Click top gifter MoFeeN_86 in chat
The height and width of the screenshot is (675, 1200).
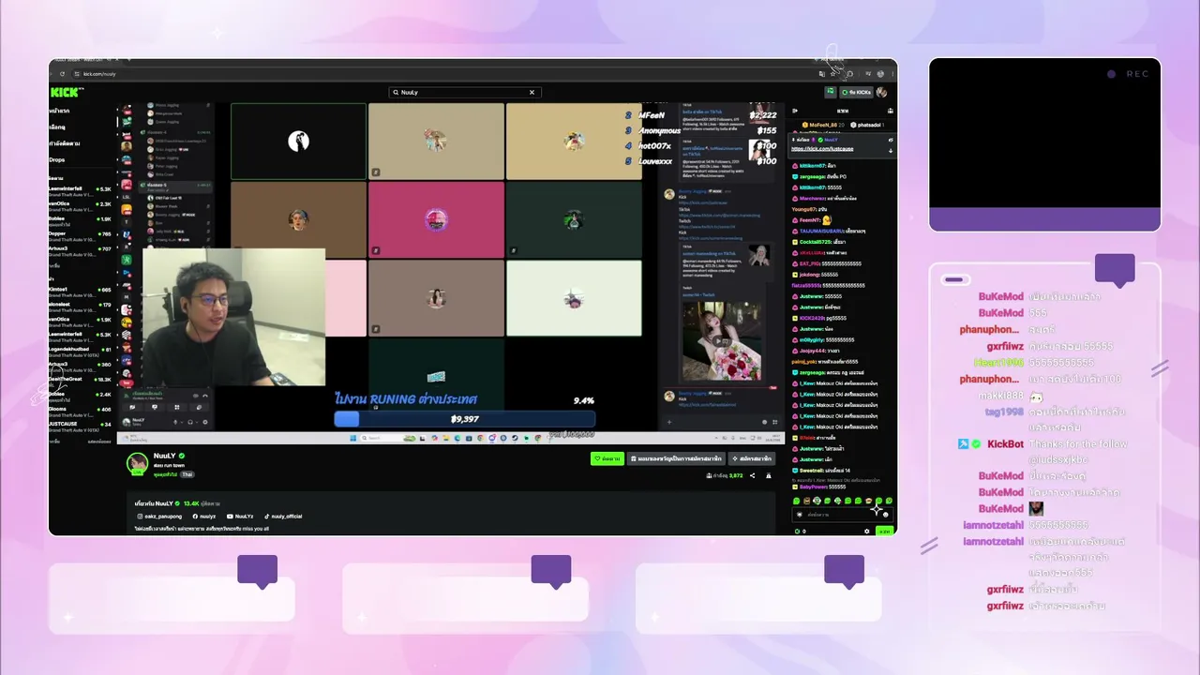click(x=822, y=125)
